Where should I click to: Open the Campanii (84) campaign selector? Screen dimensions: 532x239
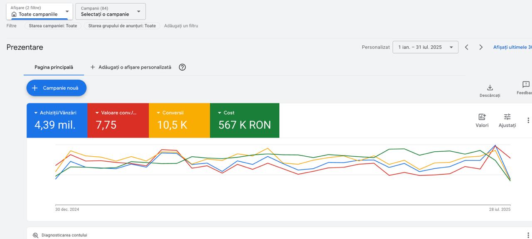(x=111, y=11)
